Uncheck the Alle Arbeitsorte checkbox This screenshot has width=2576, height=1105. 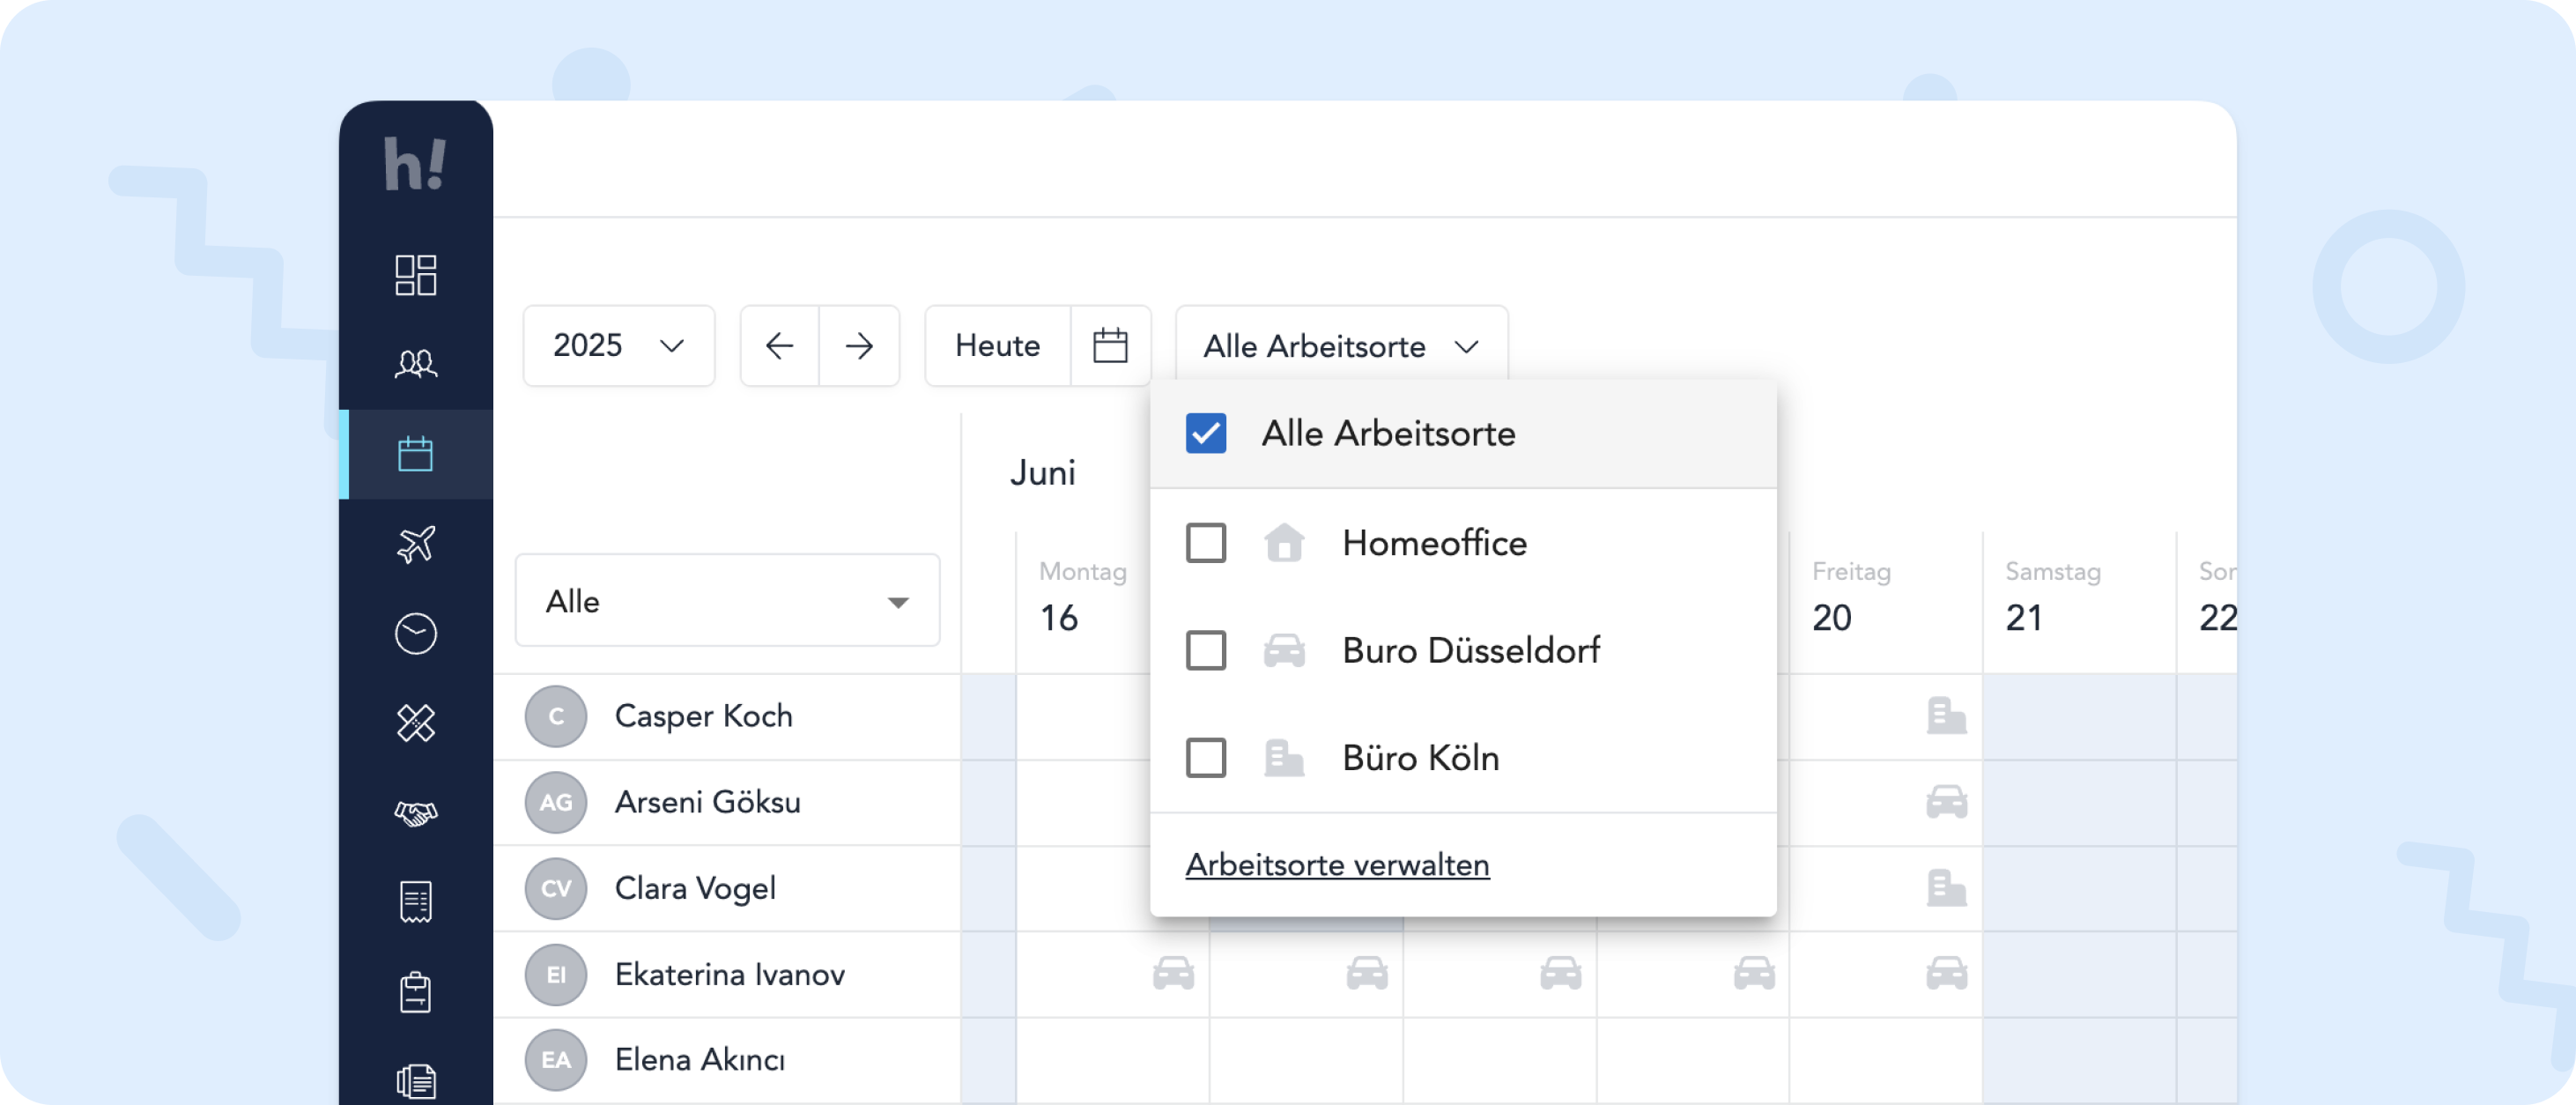(x=1206, y=434)
